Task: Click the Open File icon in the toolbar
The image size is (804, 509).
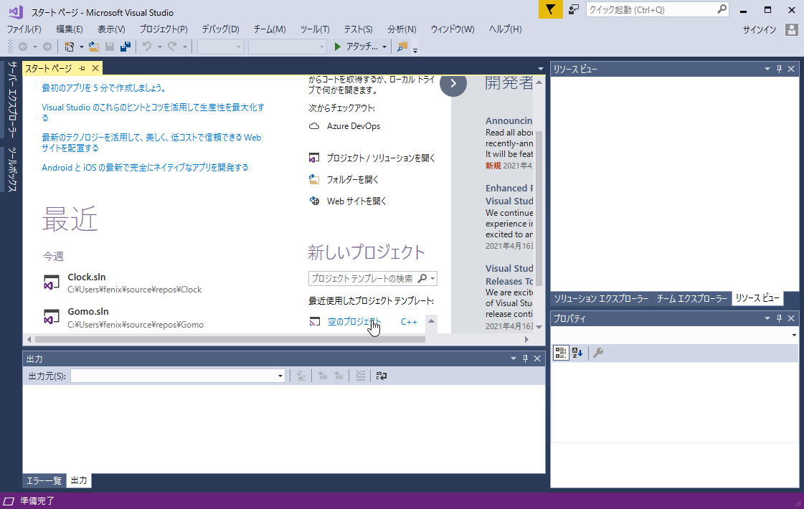Action: [94, 46]
